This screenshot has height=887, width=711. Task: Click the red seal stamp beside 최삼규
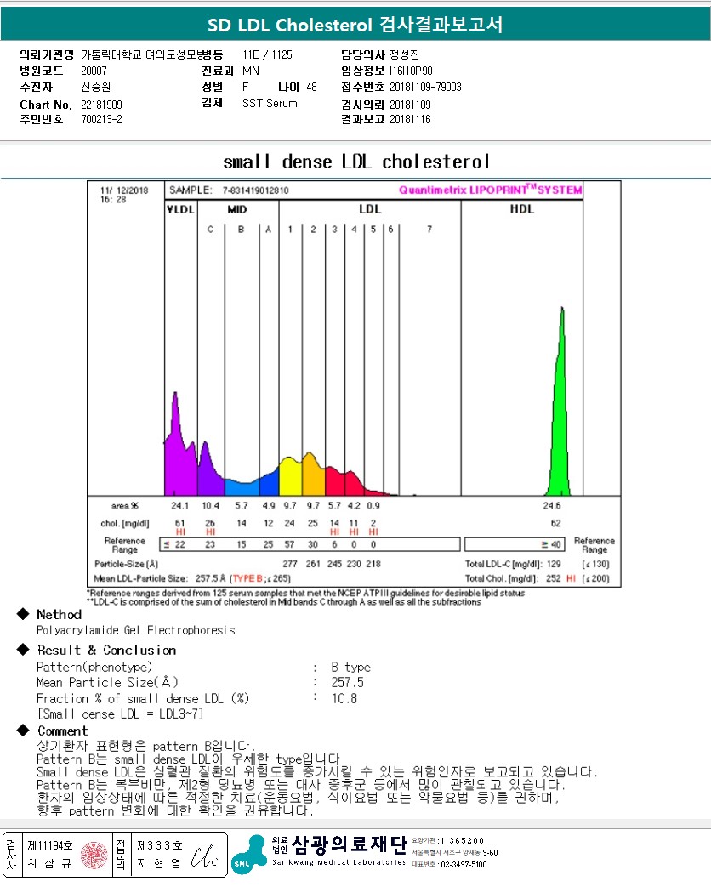[x=94, y=855]
